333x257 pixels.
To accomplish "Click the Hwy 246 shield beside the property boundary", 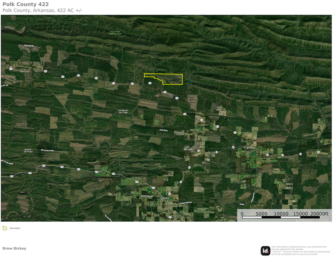I will [x=150, y=83].
